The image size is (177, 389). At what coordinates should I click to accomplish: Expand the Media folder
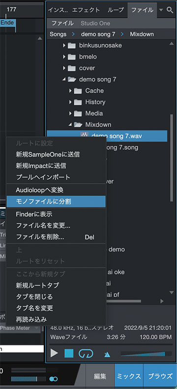(x=70, y=113)
